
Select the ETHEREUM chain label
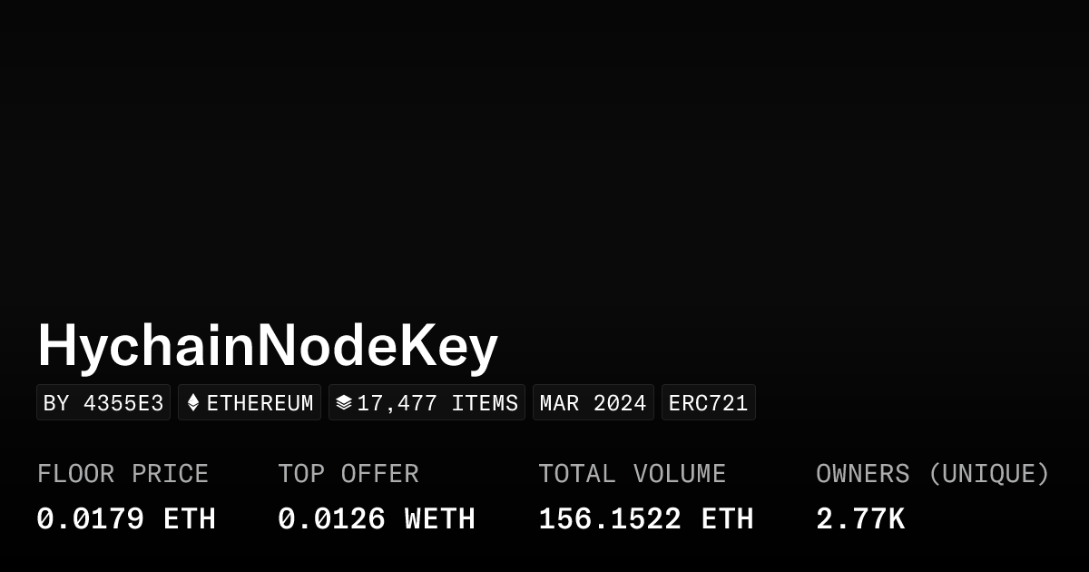pos(260,402)
